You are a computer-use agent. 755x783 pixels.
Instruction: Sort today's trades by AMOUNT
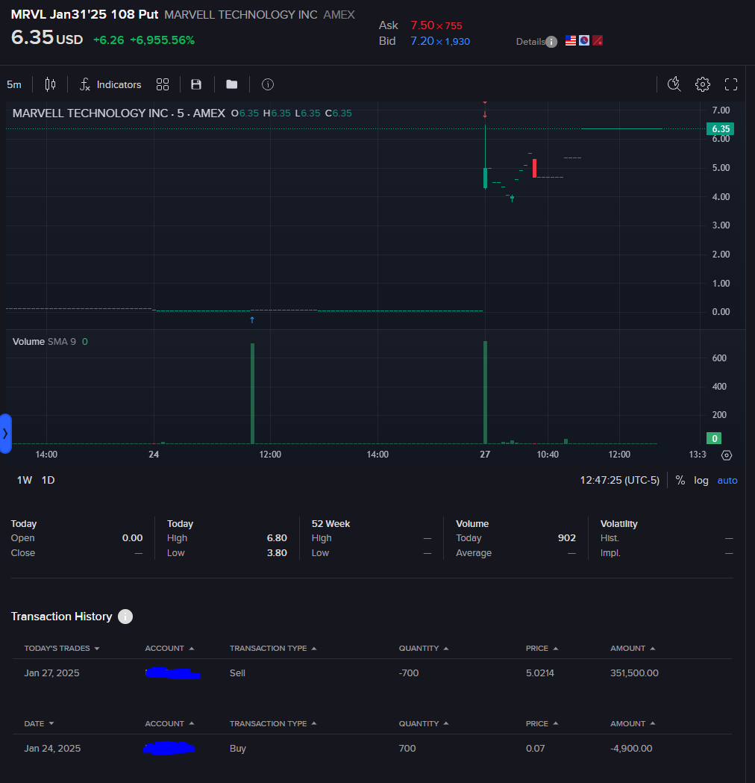click(633, 648)
